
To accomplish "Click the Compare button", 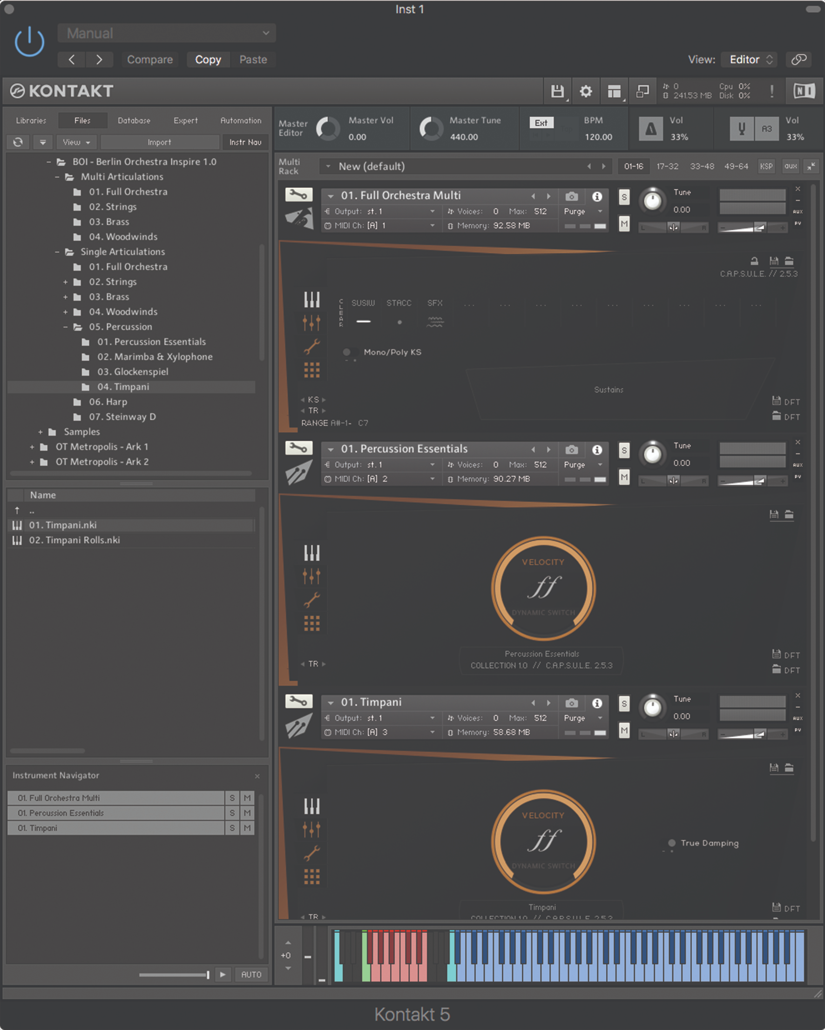I will coord(149,60).
